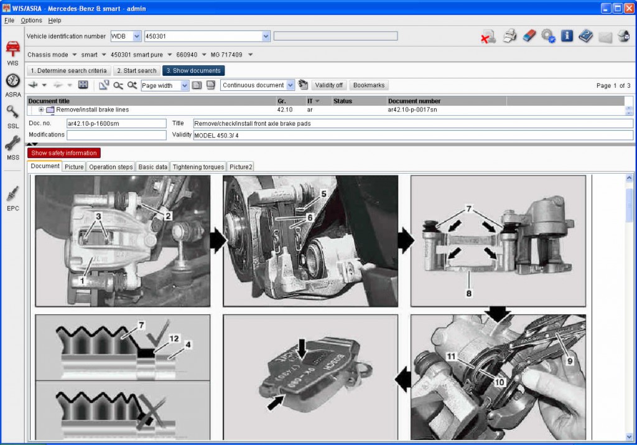Image resolution: width=637 pixels, height=445 pixels.
Task: Open the blue info icon
Action: click(567, 36)
